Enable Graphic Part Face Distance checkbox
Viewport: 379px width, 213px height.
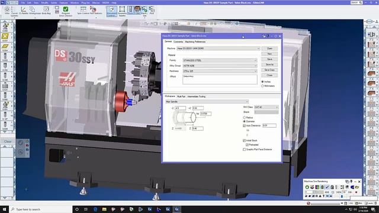pyautogui.click(x=245, y=150)
